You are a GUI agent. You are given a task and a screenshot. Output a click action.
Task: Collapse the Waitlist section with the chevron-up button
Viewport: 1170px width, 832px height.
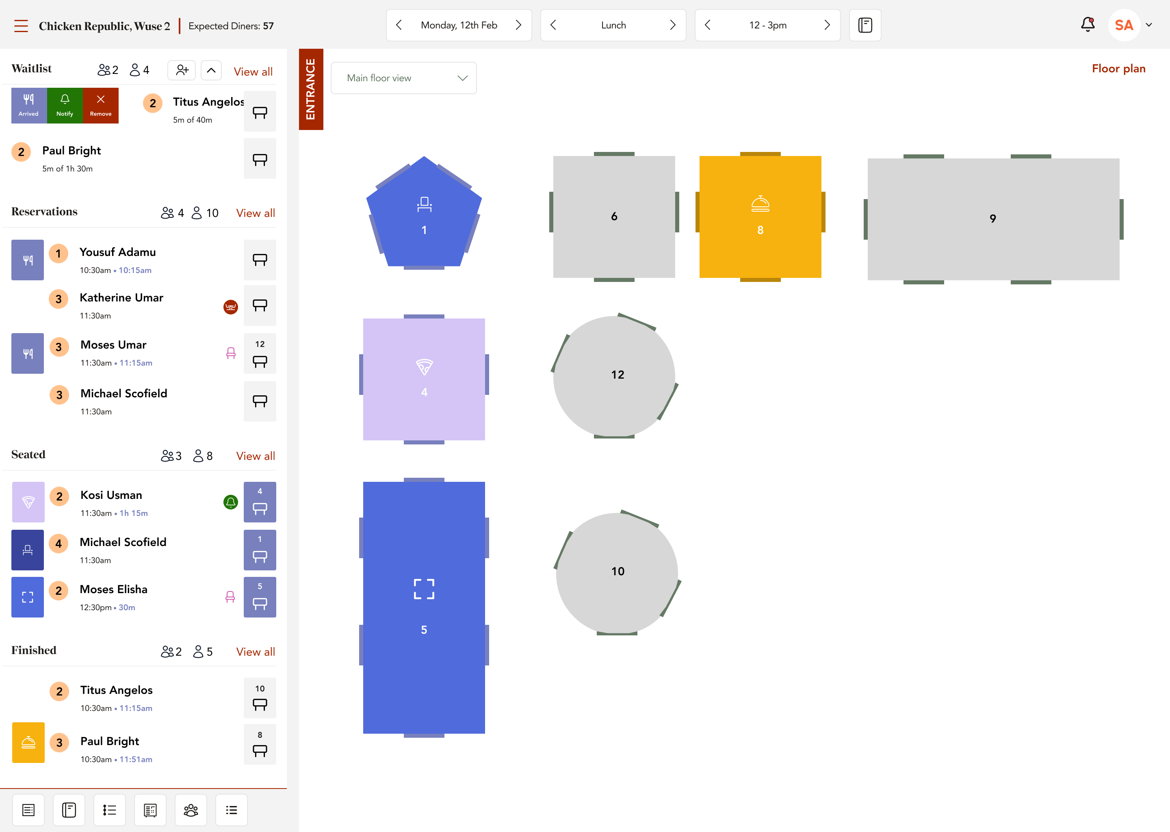point(211,70)
